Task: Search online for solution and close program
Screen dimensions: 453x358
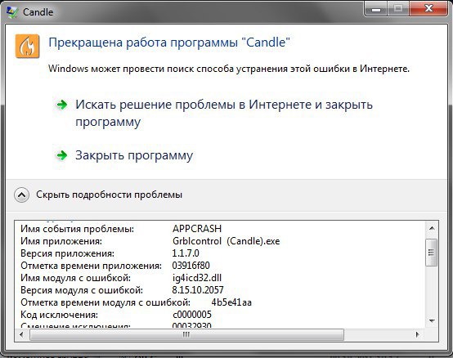Action: 224,113
